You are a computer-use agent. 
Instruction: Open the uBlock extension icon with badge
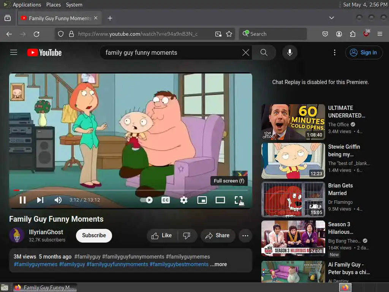tap(366, 33)
